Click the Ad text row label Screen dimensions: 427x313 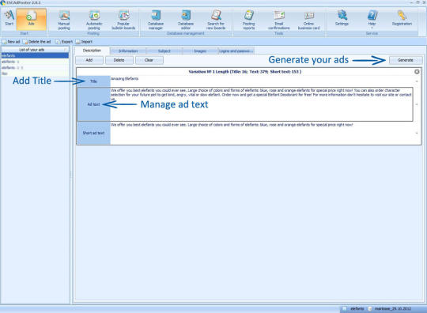click(93, 104)
